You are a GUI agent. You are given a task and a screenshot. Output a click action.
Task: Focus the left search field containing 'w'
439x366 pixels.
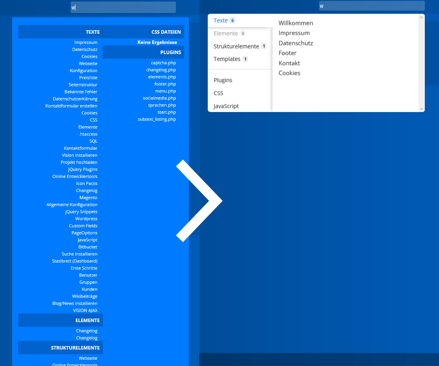click(x=123, y=7)
